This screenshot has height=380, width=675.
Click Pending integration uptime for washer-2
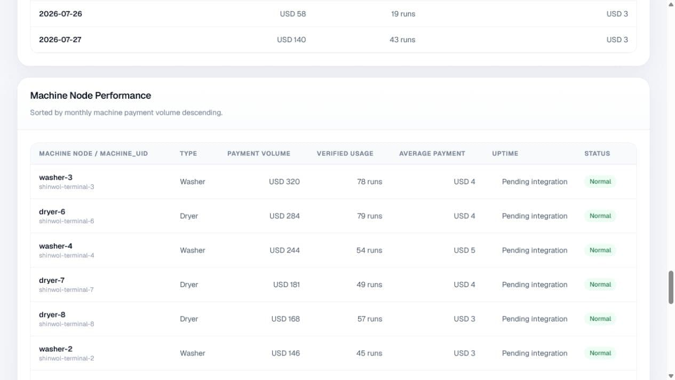click(535, 353)
